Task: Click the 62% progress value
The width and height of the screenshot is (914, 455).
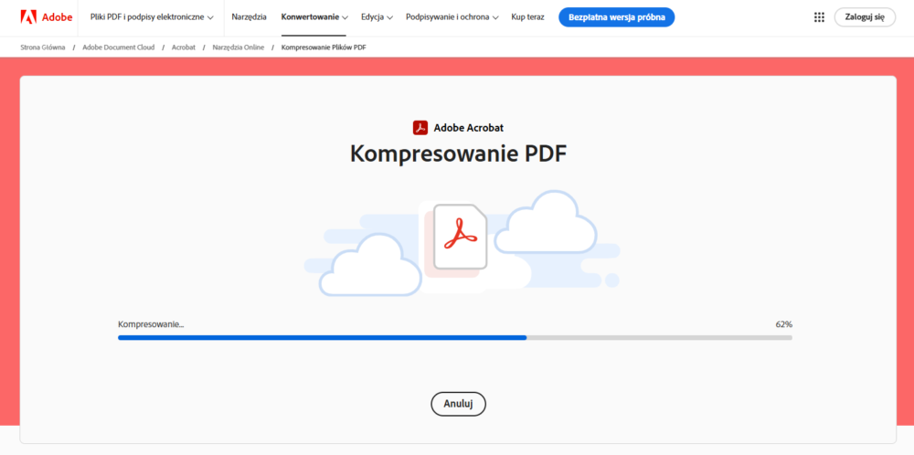Action: 783,324
